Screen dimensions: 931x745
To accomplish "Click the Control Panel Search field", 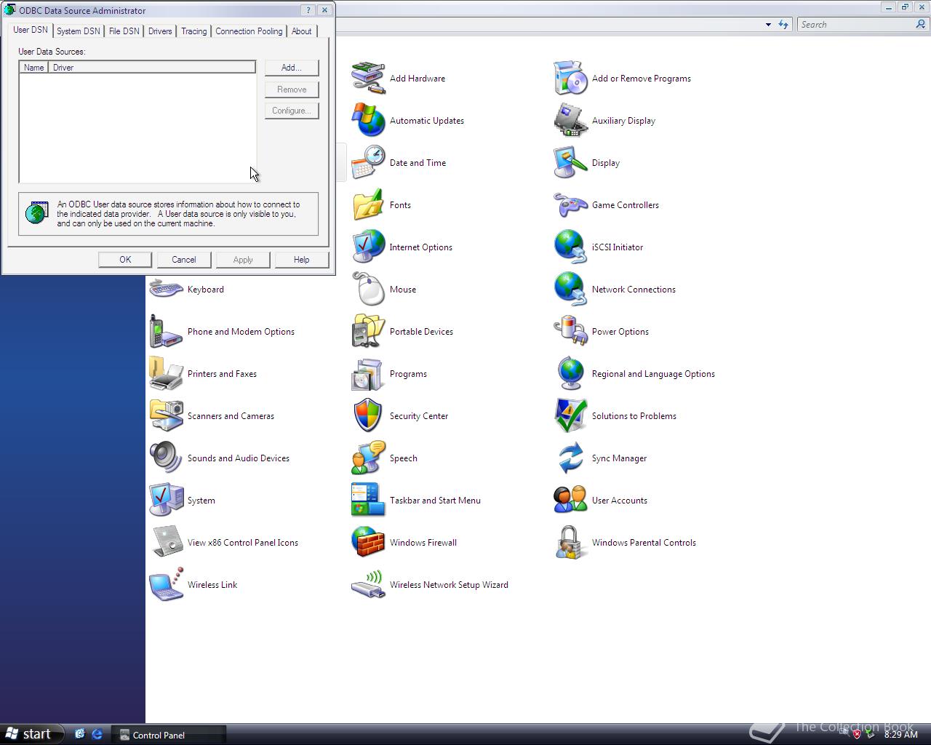I will tap(855, 25).
